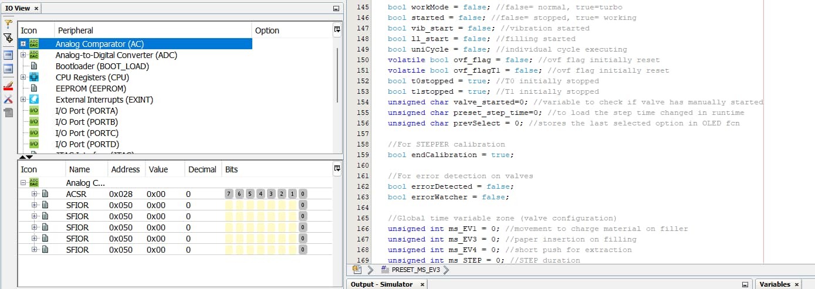Viewport: 815px width, 289px height.
Task: Switch to the Variables tab
Action: (775, 284)
